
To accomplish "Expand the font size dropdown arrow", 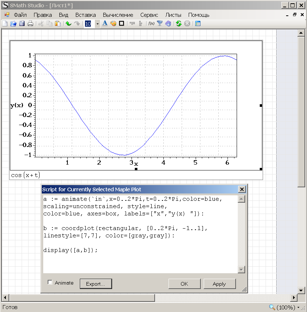I will pos(97,24).
